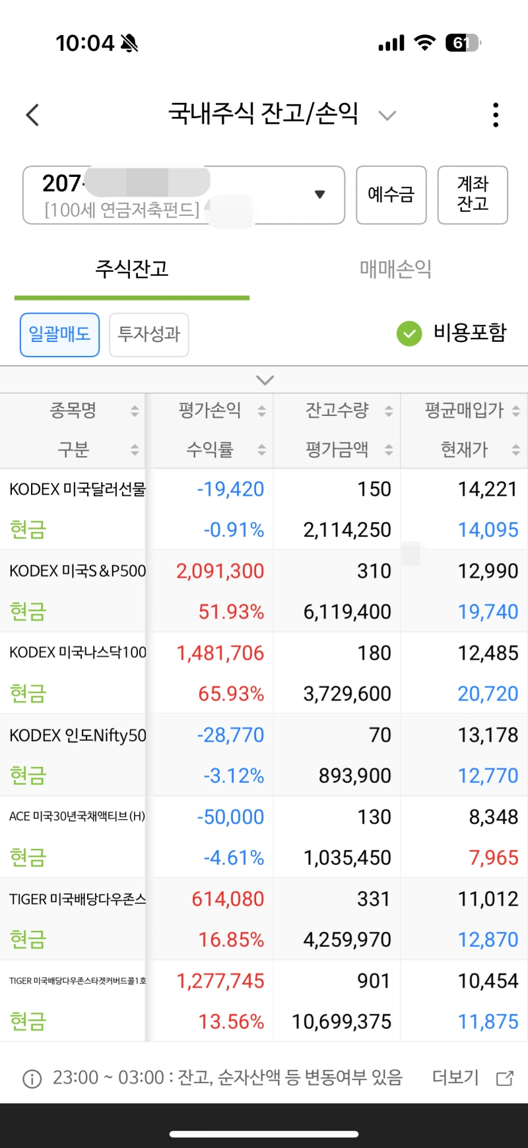Image resolution: width=528 pixels, height=1148 pixels.
Task: Open the account number selector dropdown
Action: pyautogui.click(x=183, y=195)
